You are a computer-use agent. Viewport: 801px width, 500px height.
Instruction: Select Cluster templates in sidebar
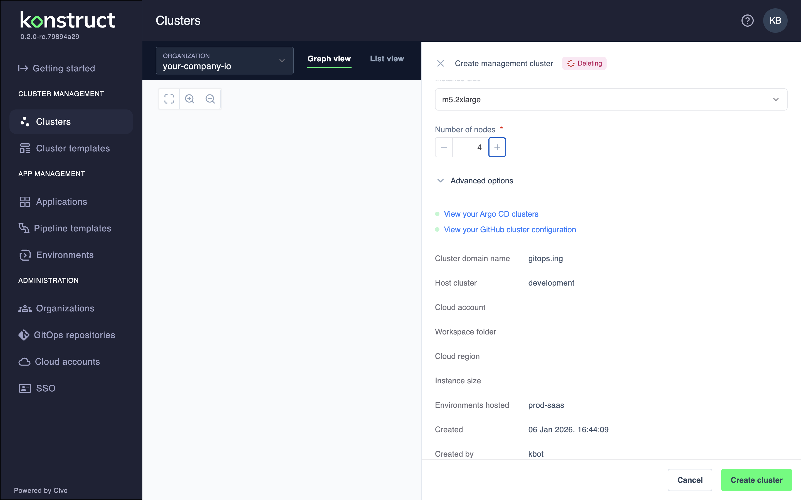pyautogui.click(x=73, y=148)
